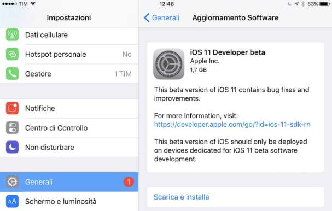The height and width of the screenshot is (211, 332).
Task: Open Hotspot personale settings
Action: click(69, 54)
